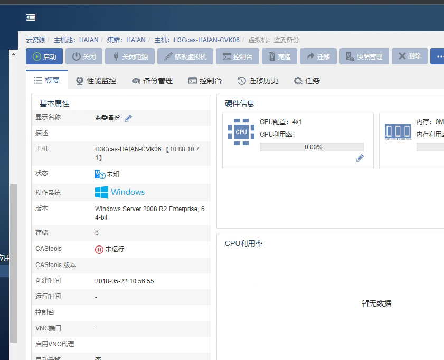
Task: Open the more actions ellipsis button
Action: [438, 56]
